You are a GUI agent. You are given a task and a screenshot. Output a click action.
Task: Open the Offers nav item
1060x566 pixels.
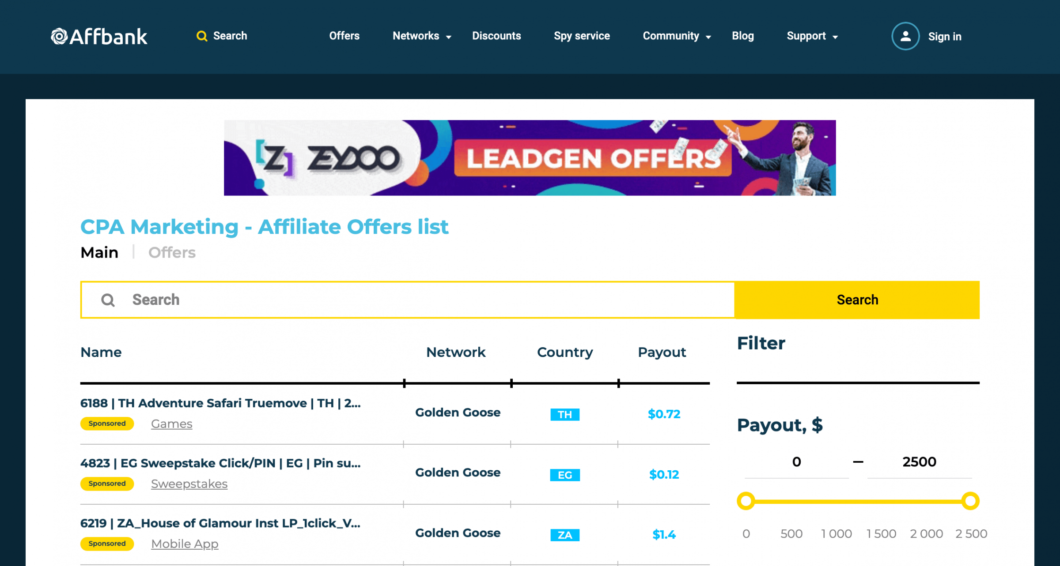[x=344, y=36]
